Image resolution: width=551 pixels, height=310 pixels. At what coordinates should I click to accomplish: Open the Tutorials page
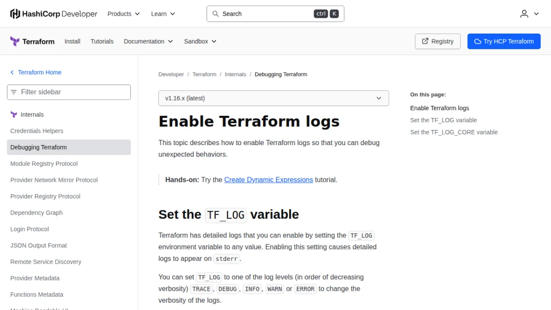click(x=102, y=41)
